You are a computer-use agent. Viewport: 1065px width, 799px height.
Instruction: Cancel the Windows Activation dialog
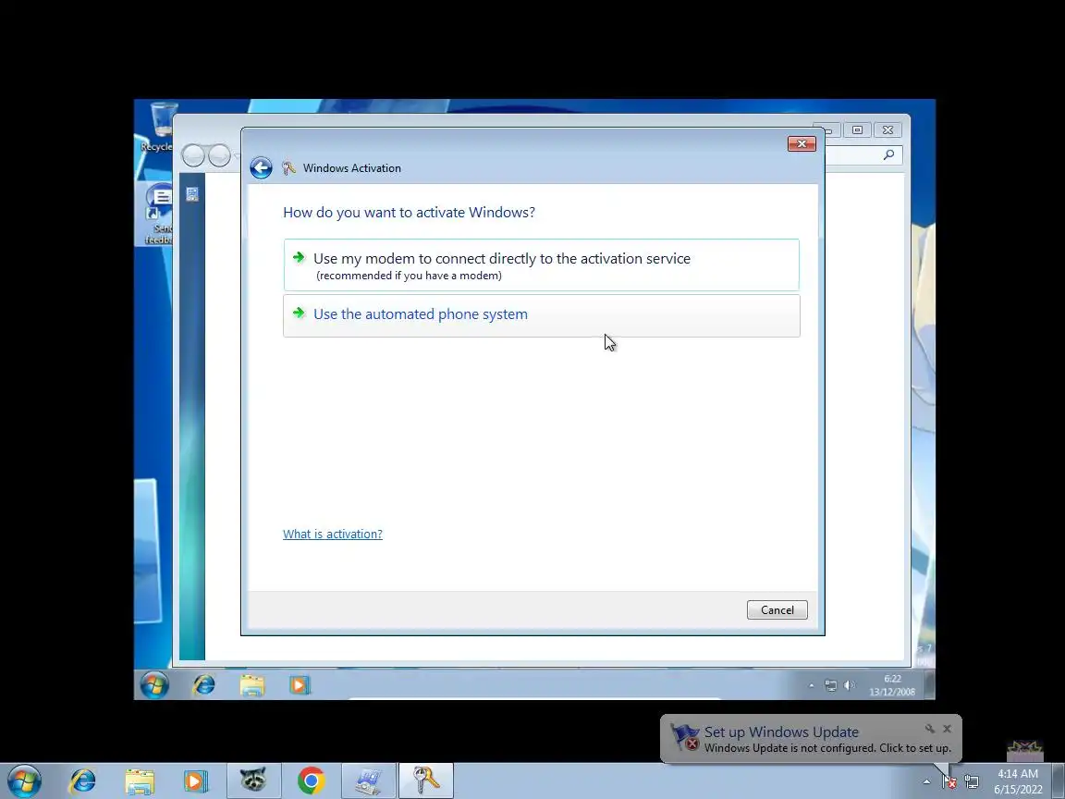click(x=777, y=610)
